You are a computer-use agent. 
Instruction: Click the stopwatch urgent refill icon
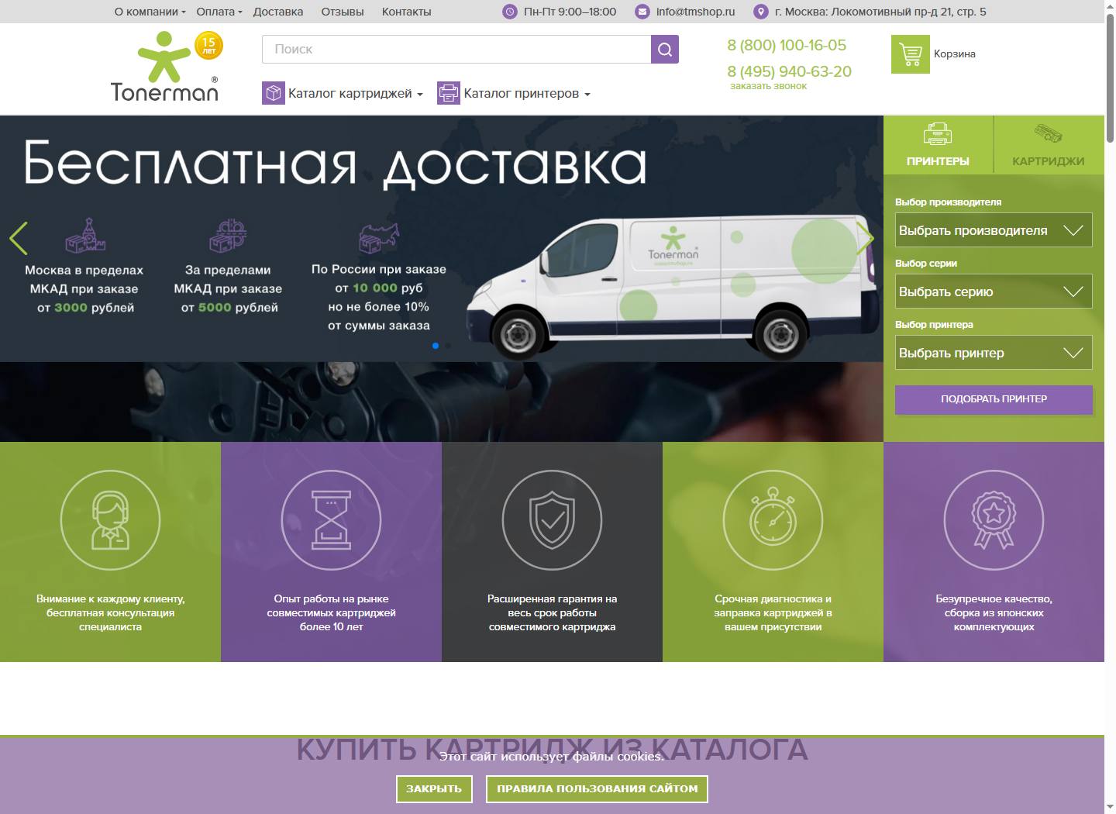(773, 520)
